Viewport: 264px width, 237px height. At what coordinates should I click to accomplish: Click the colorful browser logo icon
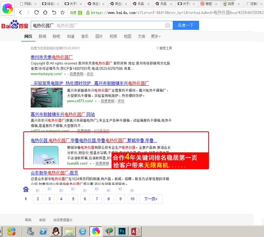8,8
